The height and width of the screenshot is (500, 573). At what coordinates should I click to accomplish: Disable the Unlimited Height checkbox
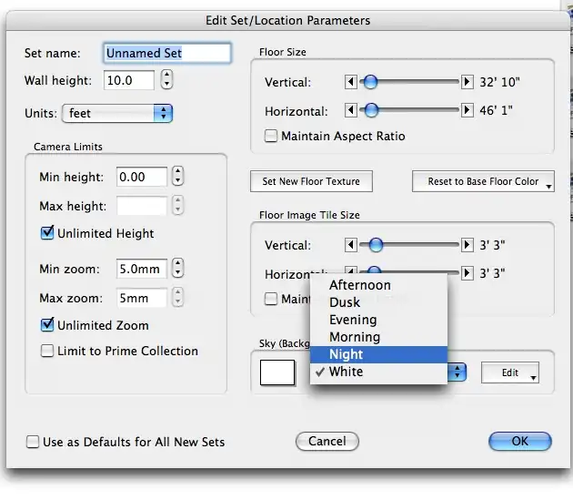tap(48, 233)
